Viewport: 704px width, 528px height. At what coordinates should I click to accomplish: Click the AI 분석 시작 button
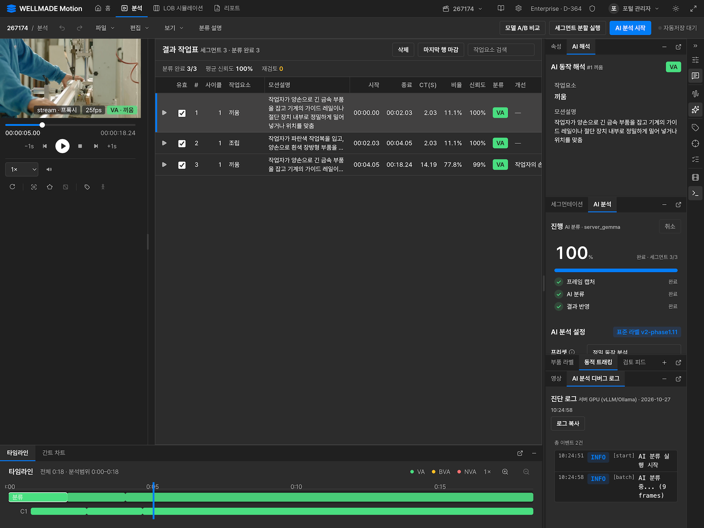(630, 28)
